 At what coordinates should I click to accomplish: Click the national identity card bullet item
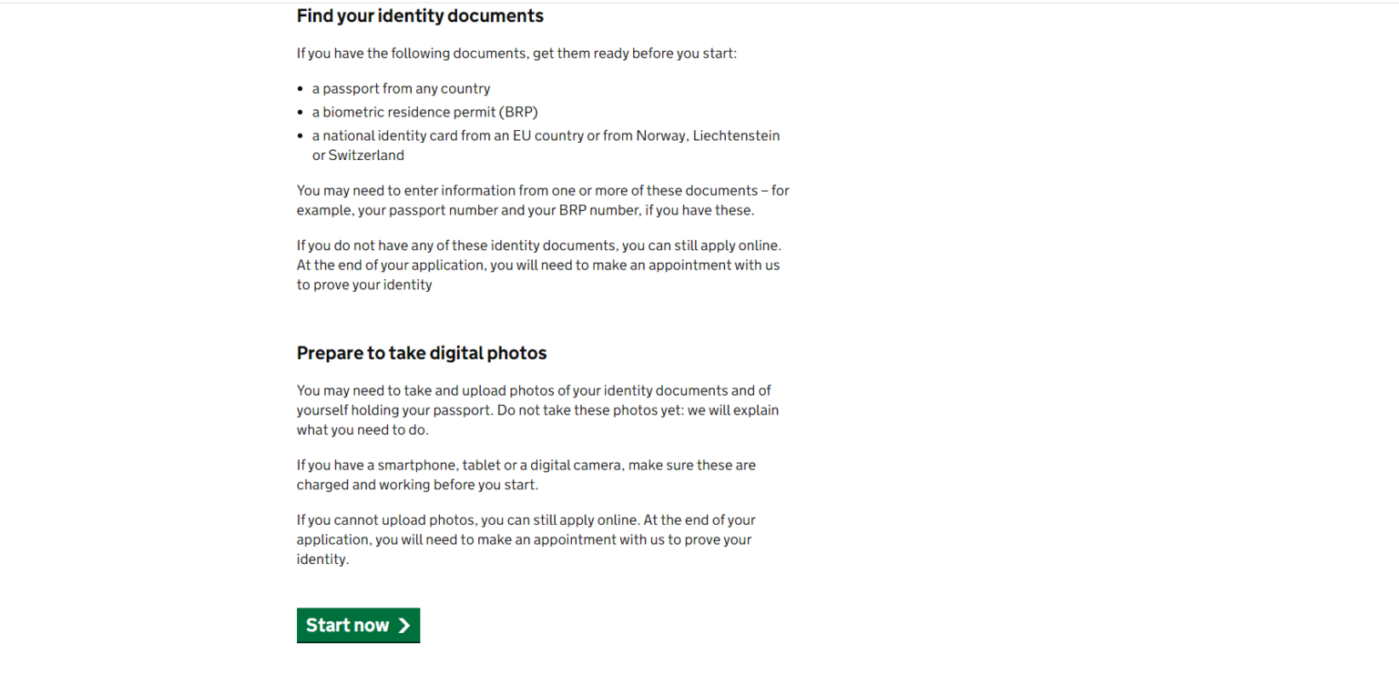tap(546, 136)
